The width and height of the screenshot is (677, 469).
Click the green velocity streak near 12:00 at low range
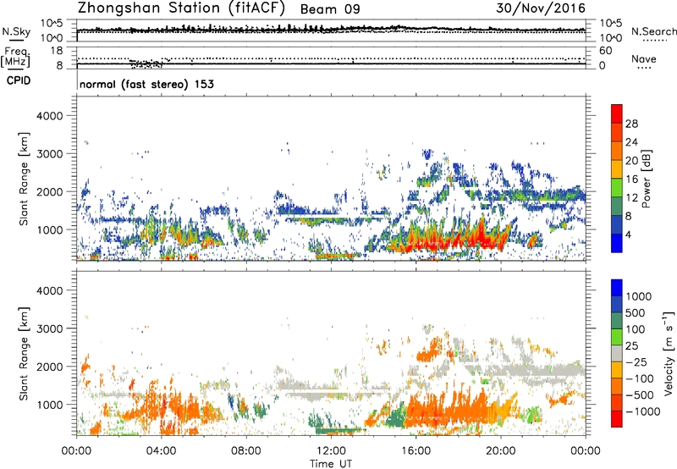(337, 430)
